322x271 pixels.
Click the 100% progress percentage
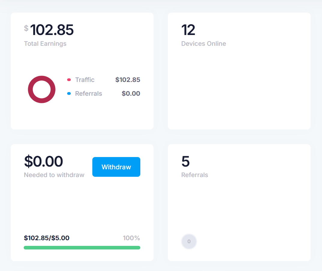[x=131, y=238]
